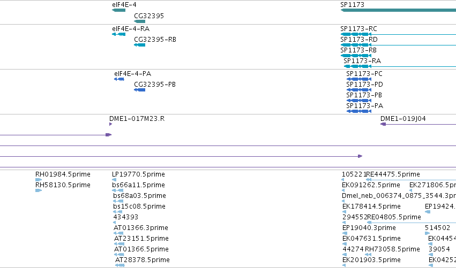Open the 434393 feature label

pyautogui.click(x=125, y=217)
